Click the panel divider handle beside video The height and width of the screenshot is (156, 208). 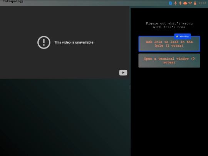pyautogui.click(x=130, y=87)
